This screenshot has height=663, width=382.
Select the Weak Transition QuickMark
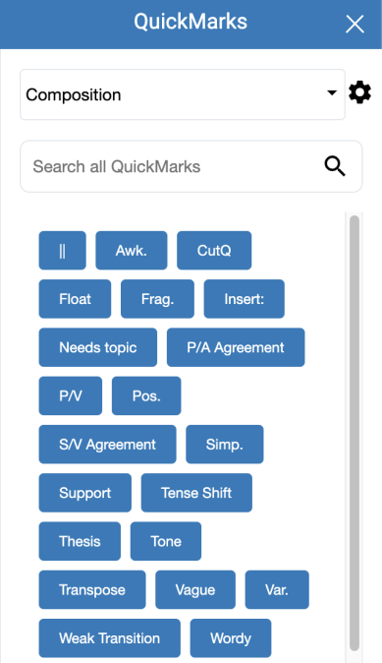click(110, 638)
